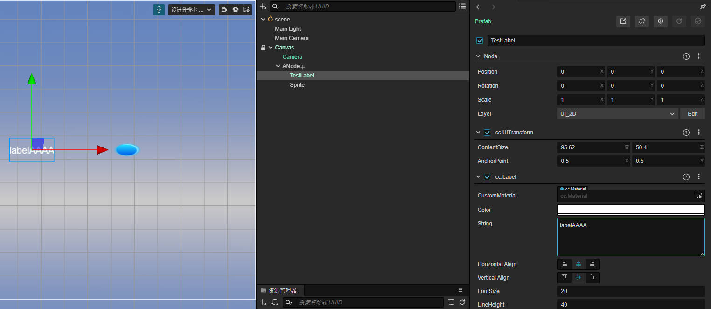Open the Layer UI_2D dropdown

(x=617, y=114)
